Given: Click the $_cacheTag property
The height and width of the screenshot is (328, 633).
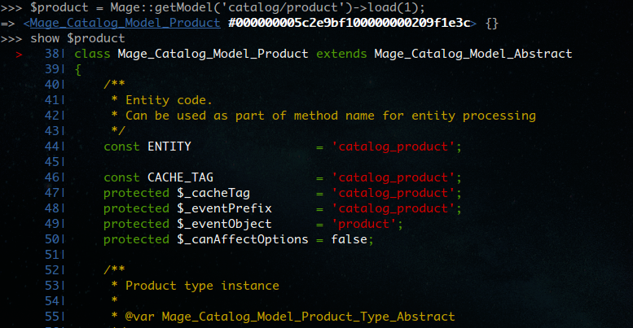Looking at the screenshot, I should [x=213, y=193].
